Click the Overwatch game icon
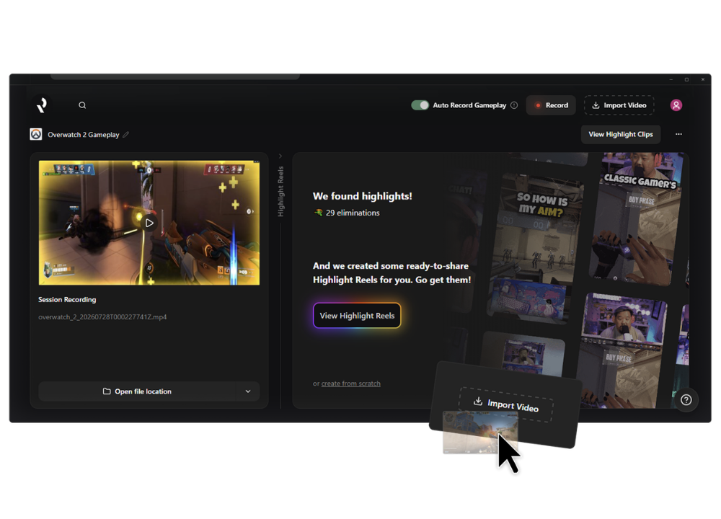This screenshot has height=519, width=721. tap(36, 134)
